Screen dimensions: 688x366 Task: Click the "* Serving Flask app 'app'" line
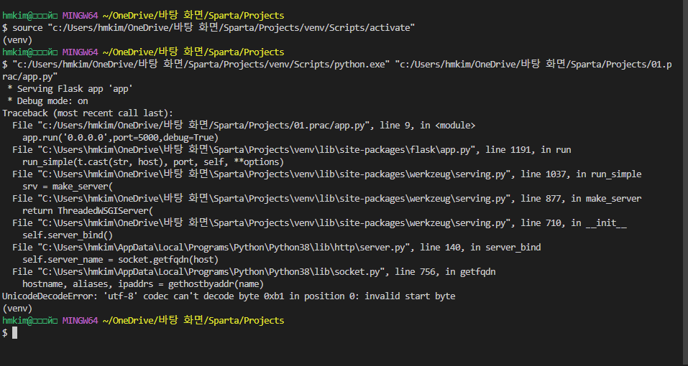point(70,89)
